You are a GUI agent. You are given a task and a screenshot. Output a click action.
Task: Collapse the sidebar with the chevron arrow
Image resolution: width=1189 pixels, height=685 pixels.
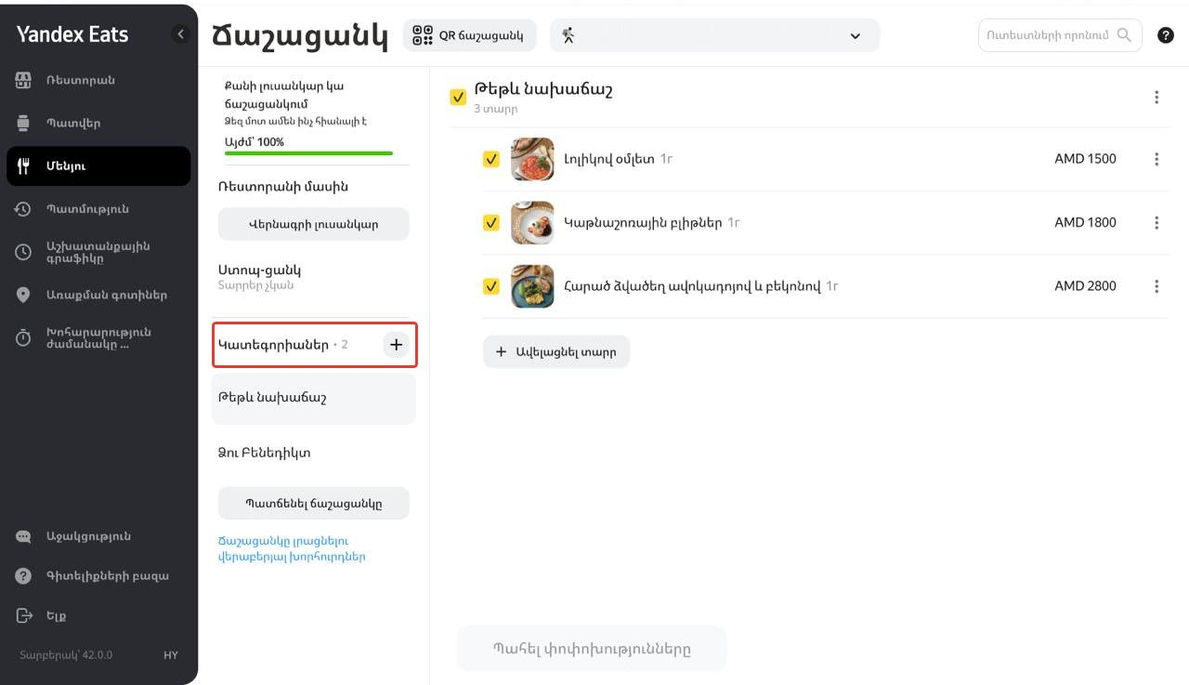pyautogui.click(x=181, y=34)
